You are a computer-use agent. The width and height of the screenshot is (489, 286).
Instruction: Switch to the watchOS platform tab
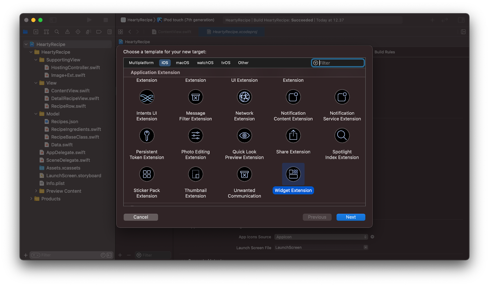[205, 63]
